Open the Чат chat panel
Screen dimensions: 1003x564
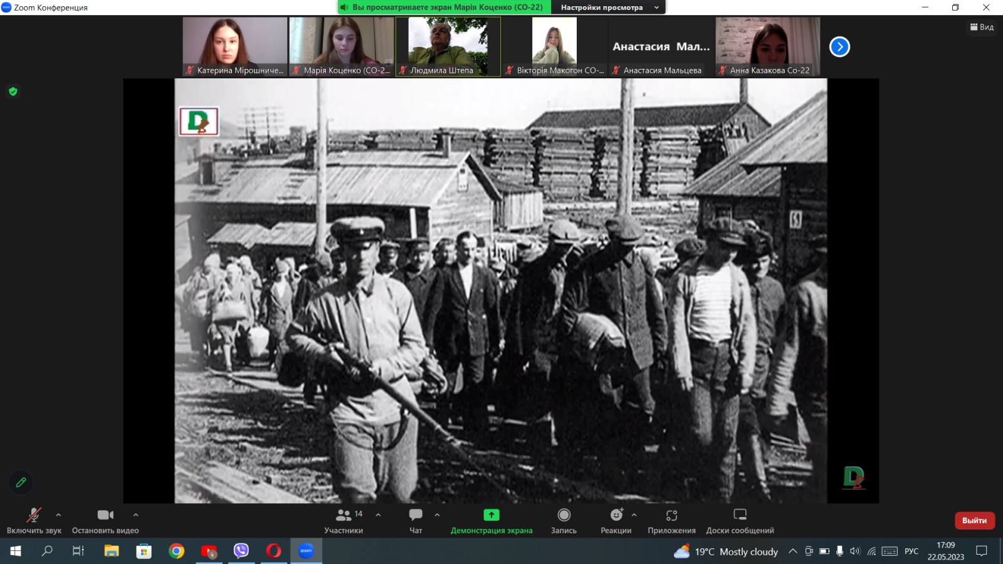coord(416,520)
